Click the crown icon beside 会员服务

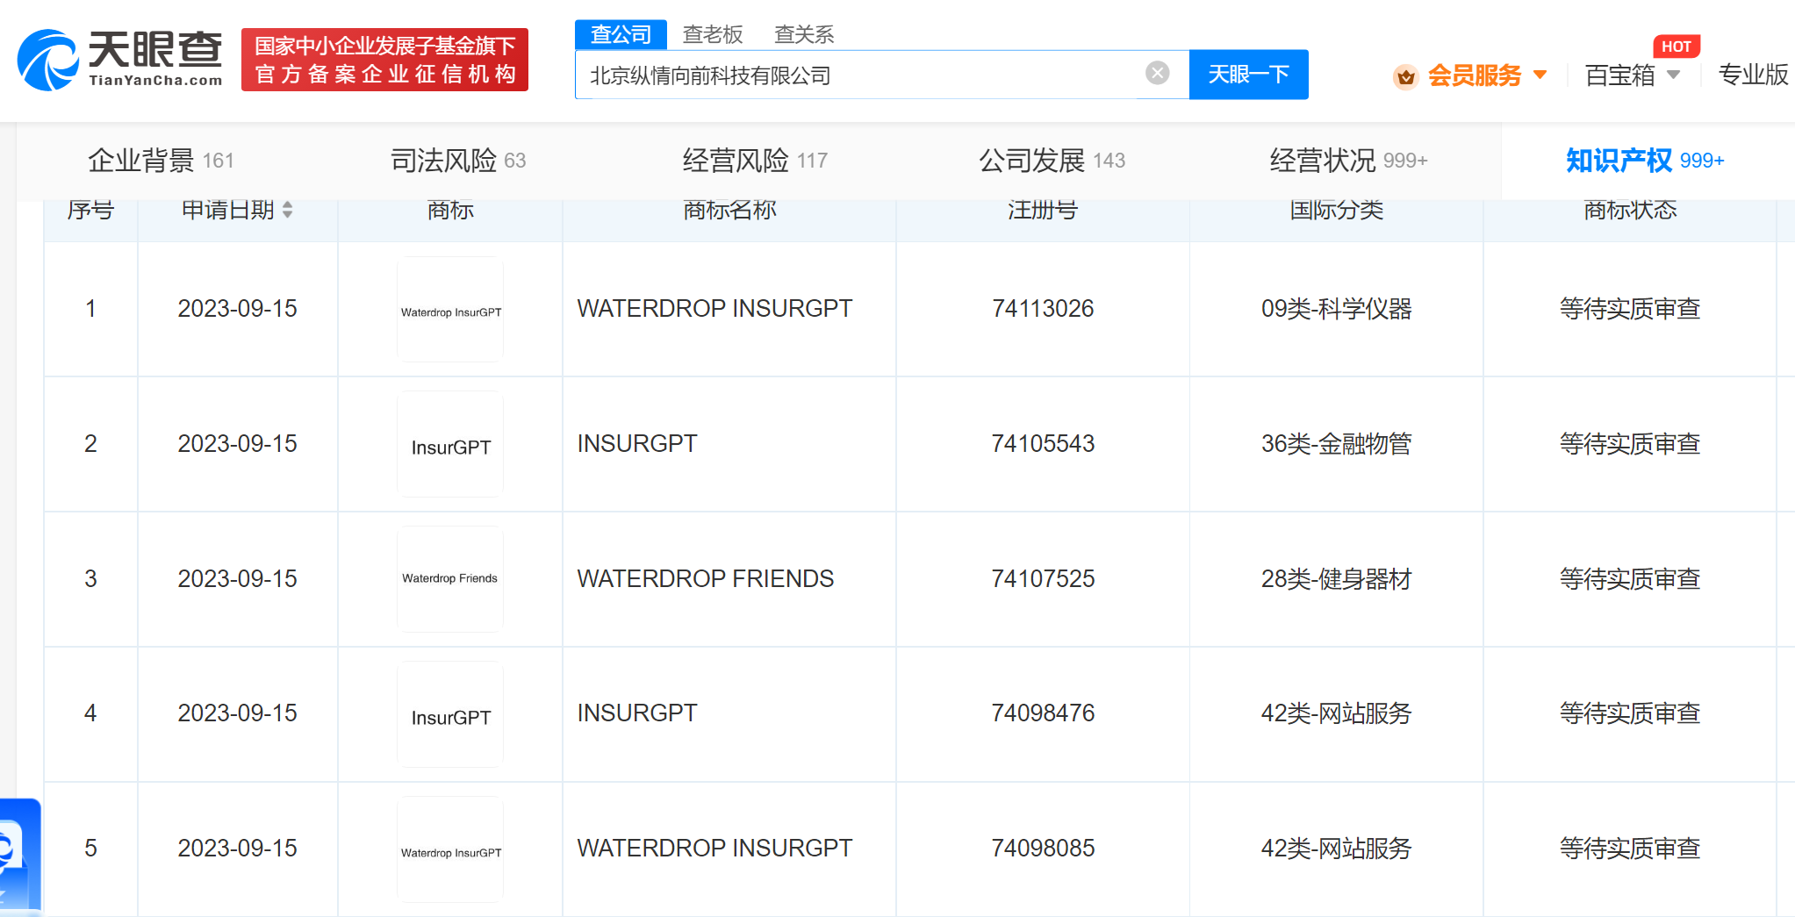[1405, 76]
